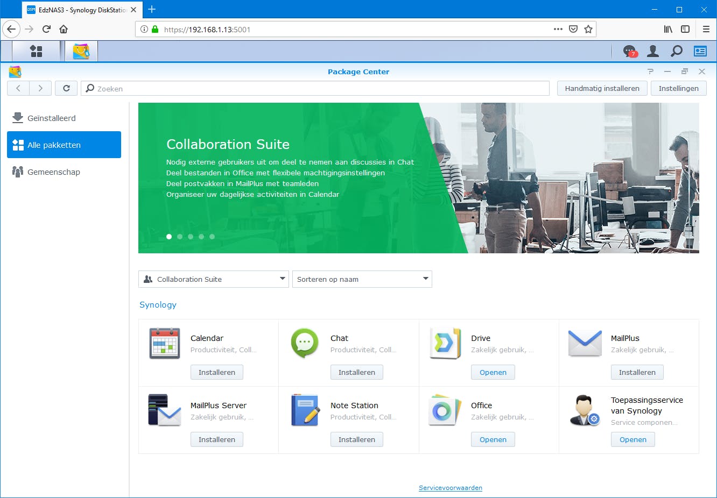
Task: Open the Office package
Action: pos(493,439)
